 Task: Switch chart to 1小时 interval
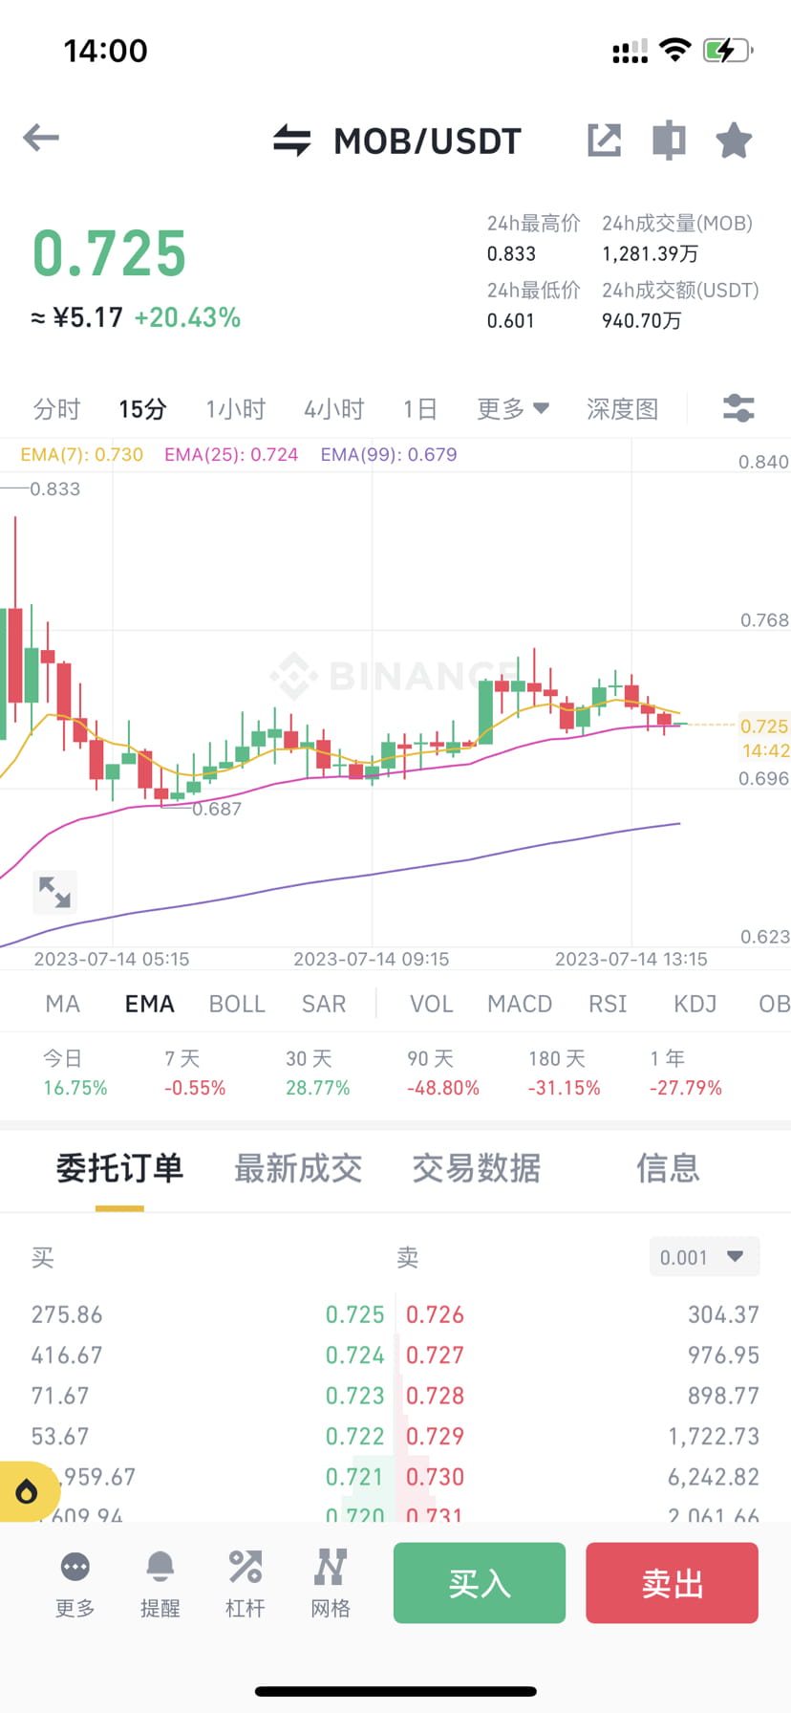pos(235,409)
